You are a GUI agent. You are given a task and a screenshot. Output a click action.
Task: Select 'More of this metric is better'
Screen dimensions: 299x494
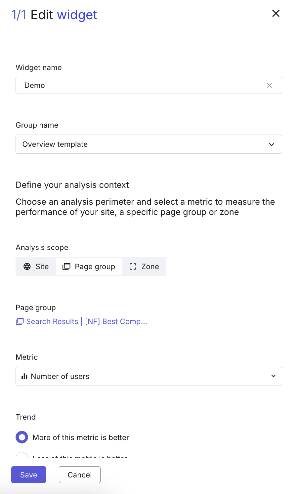(22, 437)
